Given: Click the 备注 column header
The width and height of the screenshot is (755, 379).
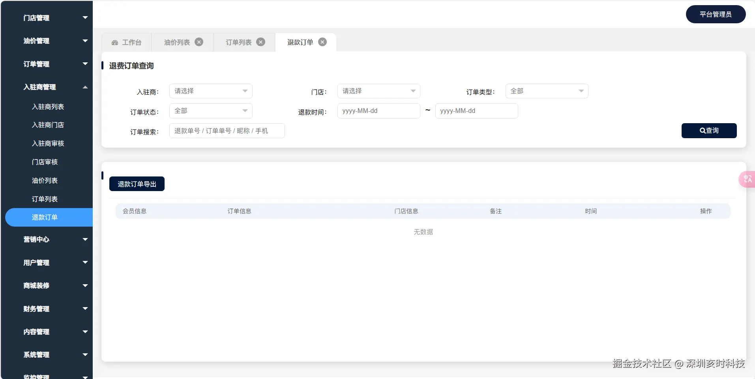Looking at the screenshot, I should tap(496, 211).
